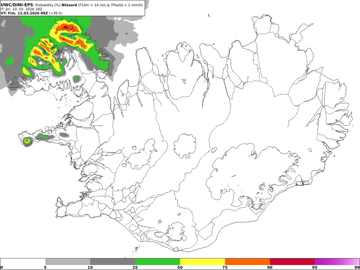Click the legend tick label '50'
This screenshot has height=270, width=360.
tap(180, 267)
